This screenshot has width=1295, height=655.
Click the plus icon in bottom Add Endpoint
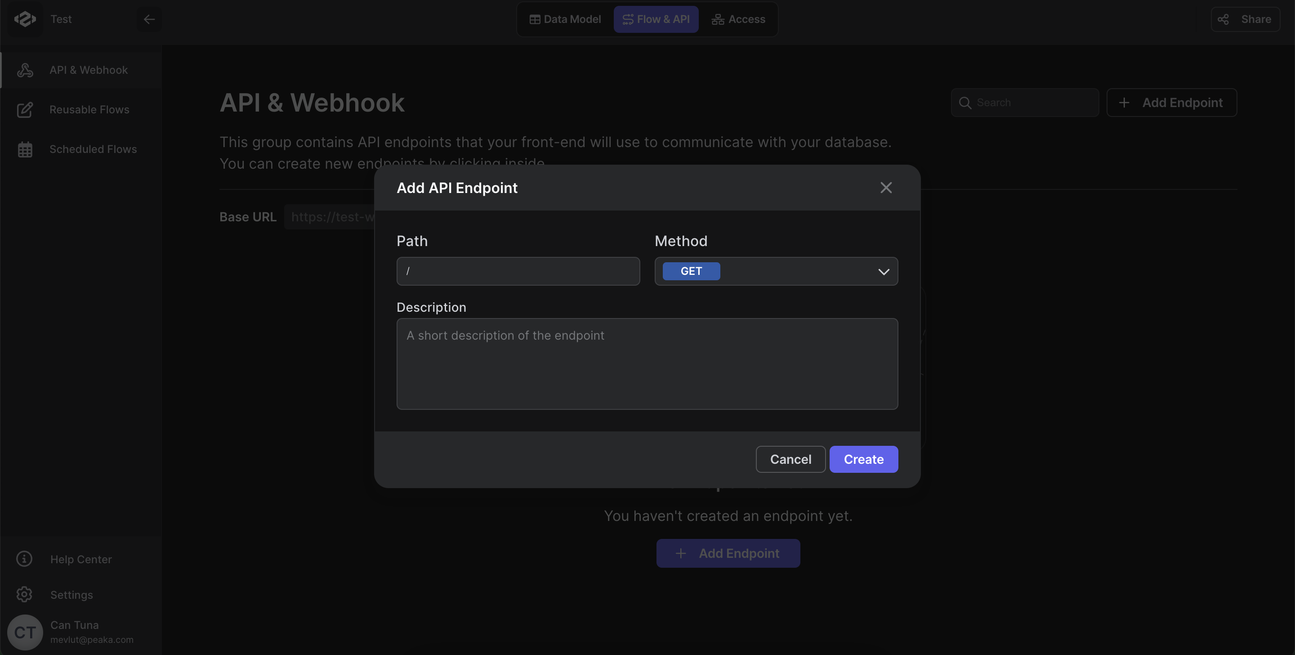click(x=680, y=553)
